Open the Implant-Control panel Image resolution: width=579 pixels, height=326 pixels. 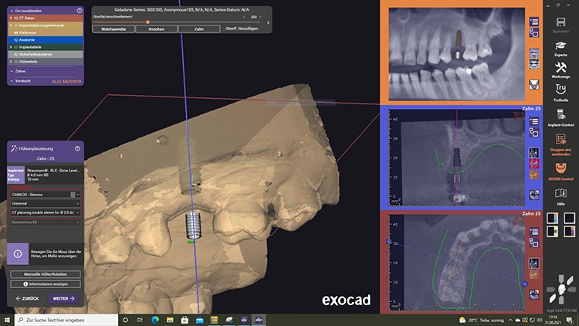pos(560,114)
